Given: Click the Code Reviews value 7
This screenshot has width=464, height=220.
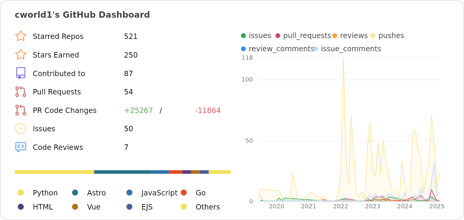Looking at the screenshot, I should (126, 147).
